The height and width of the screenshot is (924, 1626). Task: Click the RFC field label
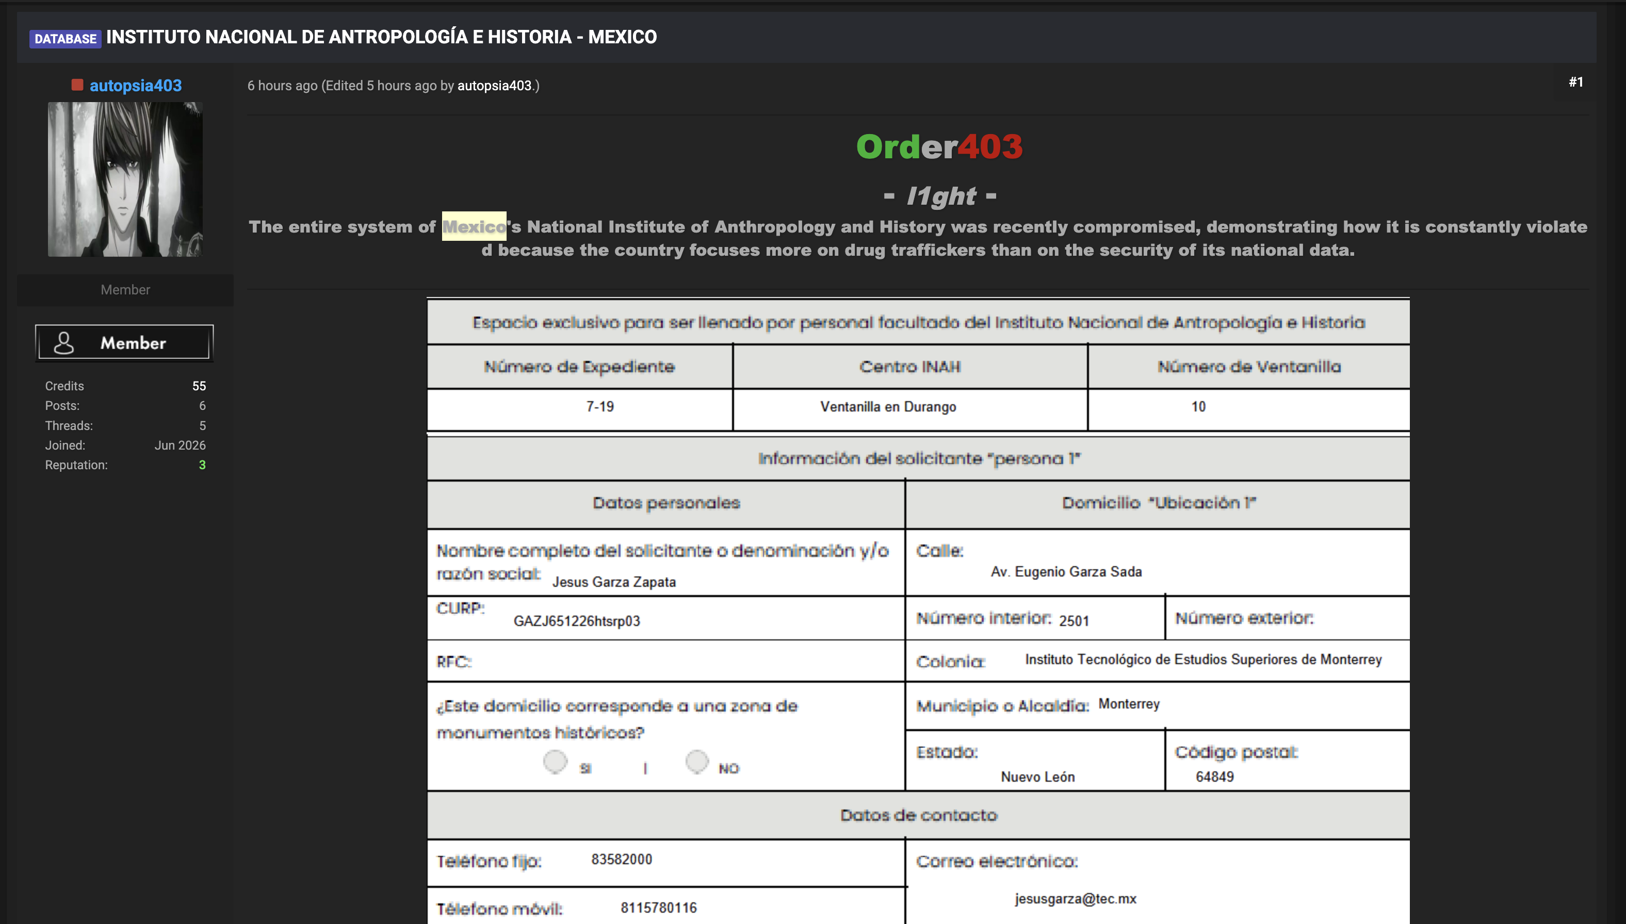[x=453, y=662]
